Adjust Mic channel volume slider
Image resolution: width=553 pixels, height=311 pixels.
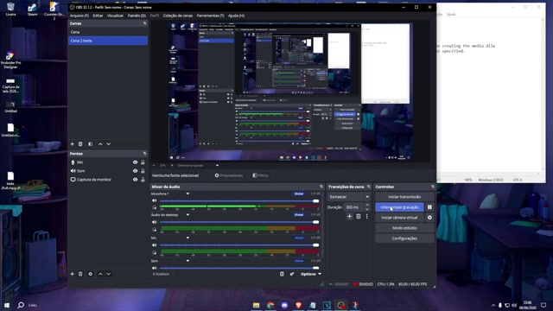(239, 245)
